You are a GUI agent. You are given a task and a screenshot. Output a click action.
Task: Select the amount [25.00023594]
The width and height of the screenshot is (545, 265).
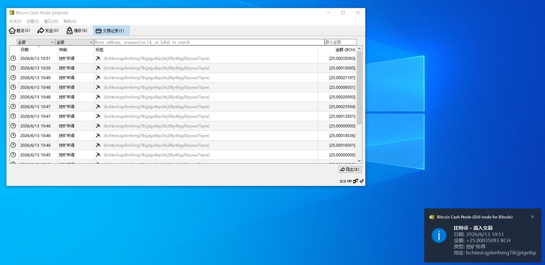pos(342,107)
